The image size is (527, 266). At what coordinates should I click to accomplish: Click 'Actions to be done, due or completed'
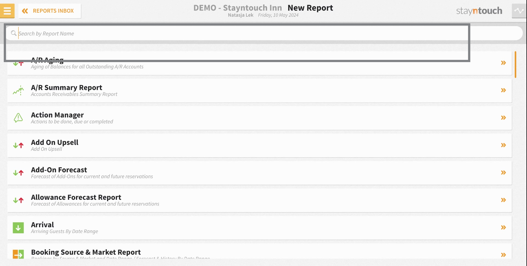[72, 122]
